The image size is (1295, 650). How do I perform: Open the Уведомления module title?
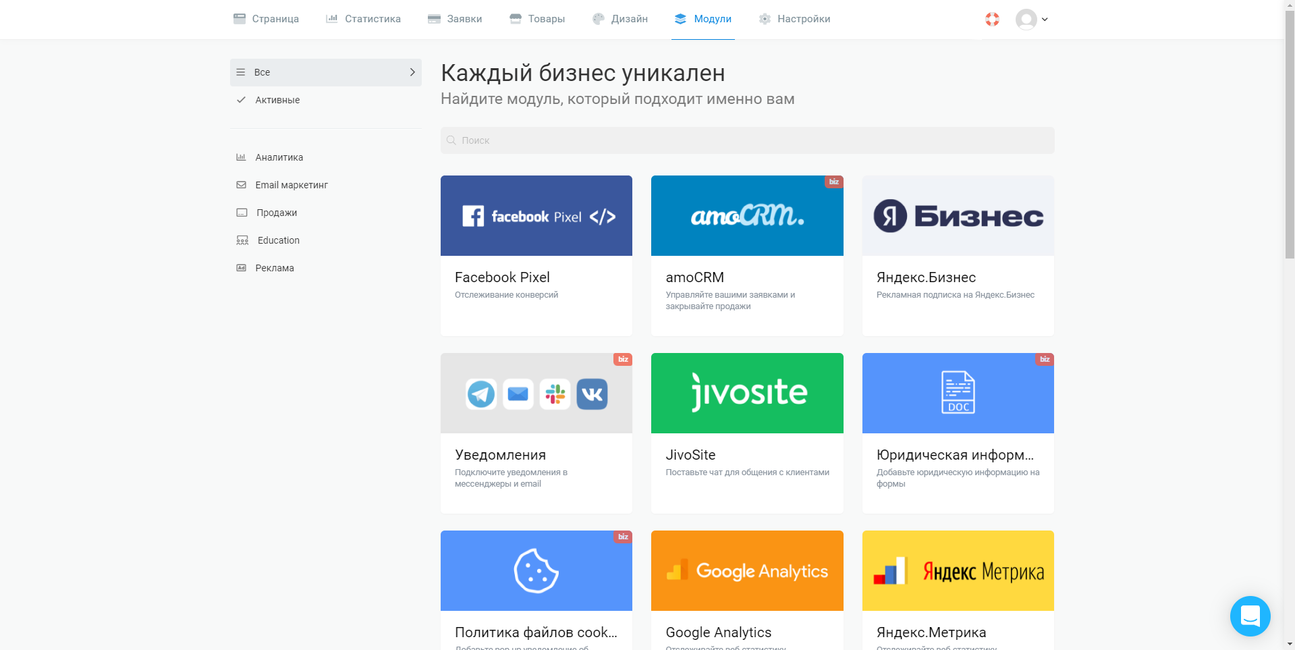click(x=500, y=455)
